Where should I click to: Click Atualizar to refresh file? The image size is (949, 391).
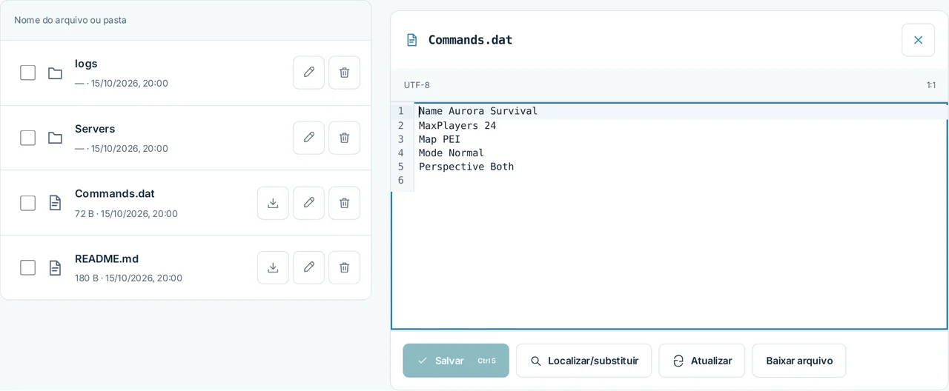[x=701, y=361]
